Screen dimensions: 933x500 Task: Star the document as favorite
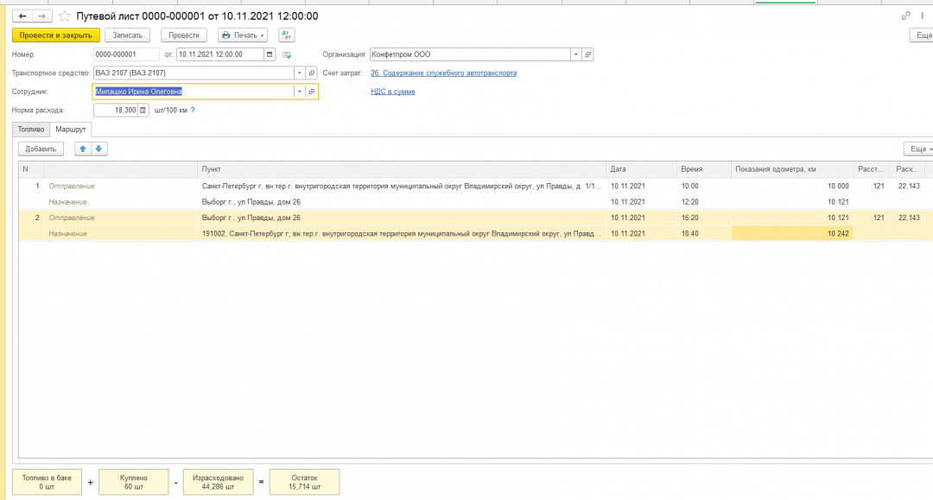tap(64, 16)
